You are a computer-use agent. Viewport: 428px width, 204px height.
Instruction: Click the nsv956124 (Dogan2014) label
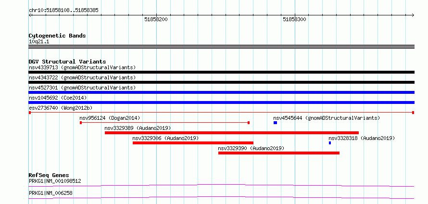(x=110, y=118)
